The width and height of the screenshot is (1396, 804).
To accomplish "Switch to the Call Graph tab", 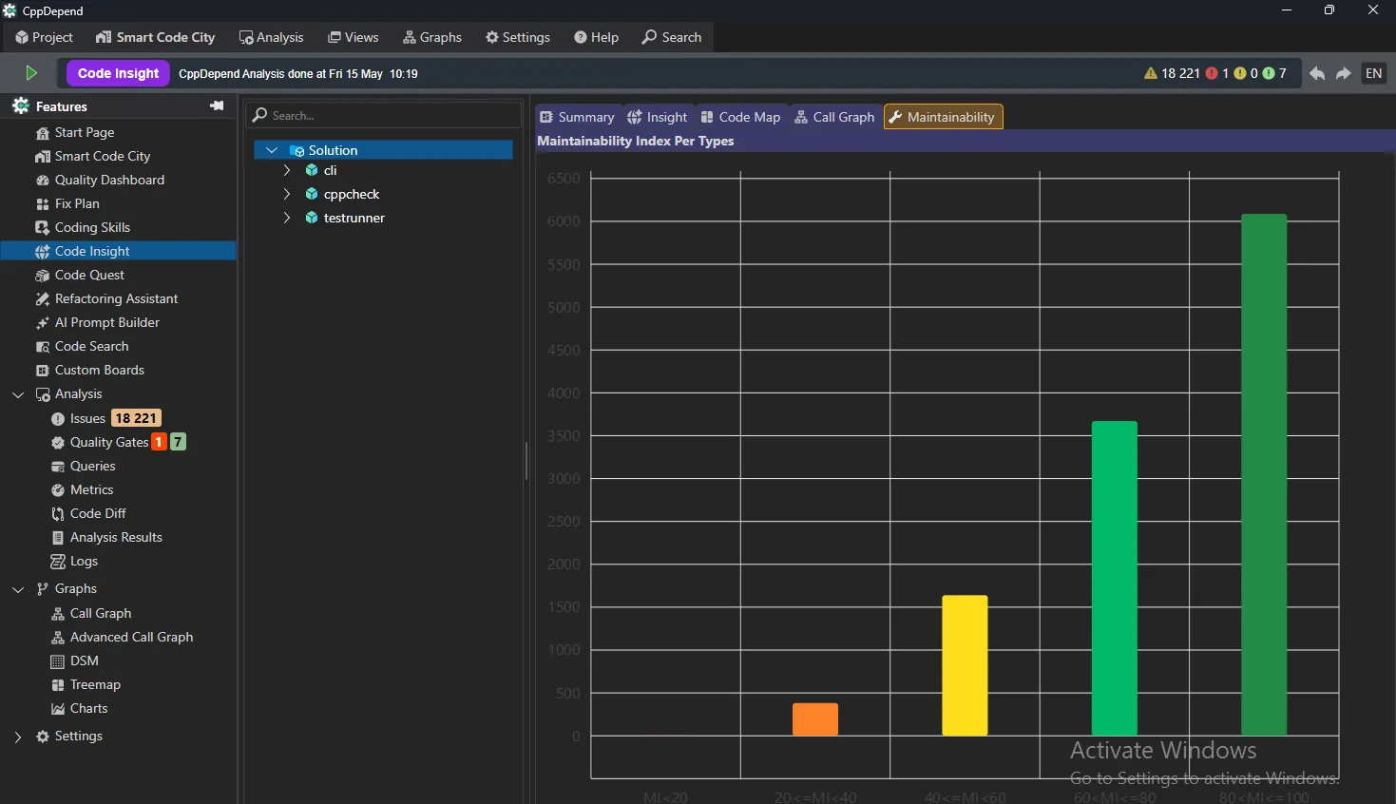I will click(x=833, y=117).
